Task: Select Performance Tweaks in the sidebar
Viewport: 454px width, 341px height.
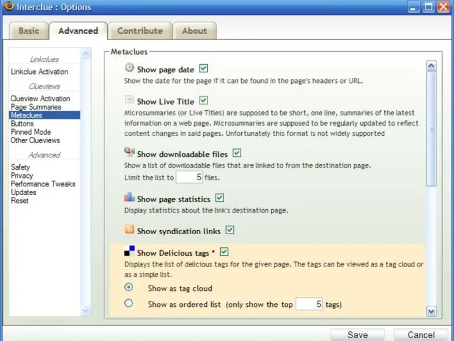Action: tap(43, 184)
